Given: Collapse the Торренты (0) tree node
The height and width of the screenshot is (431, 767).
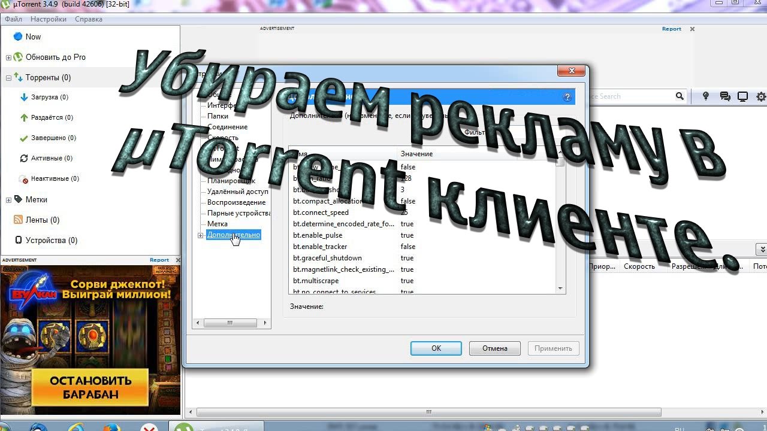Looking at the screenshot, I should tap(8, 78).
